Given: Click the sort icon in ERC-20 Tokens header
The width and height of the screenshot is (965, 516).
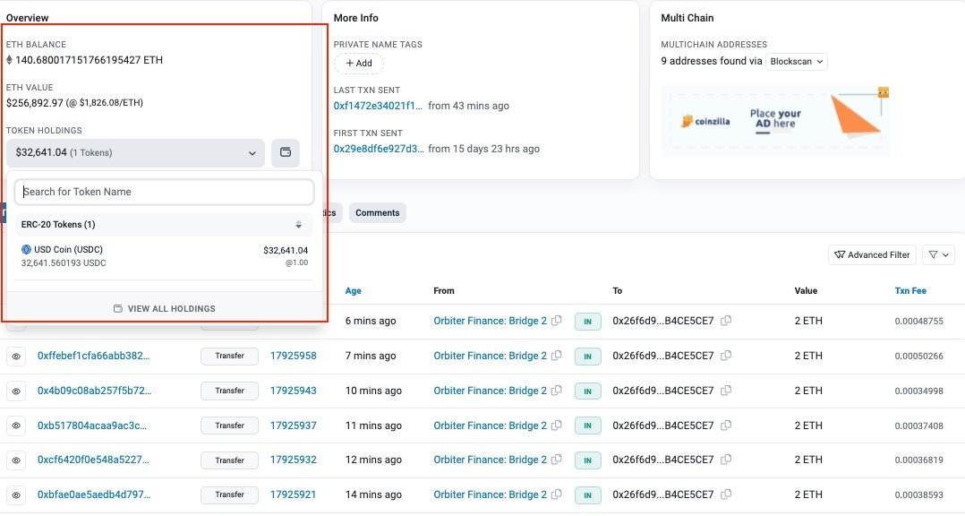Looking at the screenshot, I should tap(299, 225).
